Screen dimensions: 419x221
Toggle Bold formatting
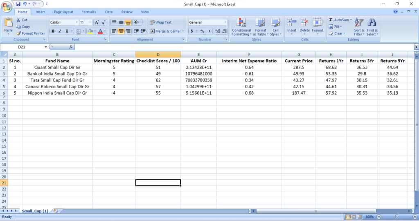(x=53, y=31)
